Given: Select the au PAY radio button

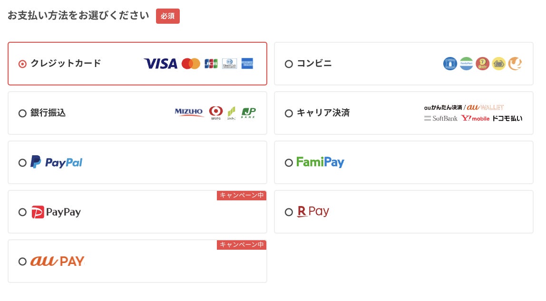Looking at the screenshot, I should pyautogui.click(x=22, y=261).
